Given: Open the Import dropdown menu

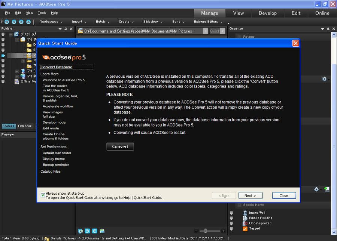Looking at the screenshot, I should pos(79,22).
